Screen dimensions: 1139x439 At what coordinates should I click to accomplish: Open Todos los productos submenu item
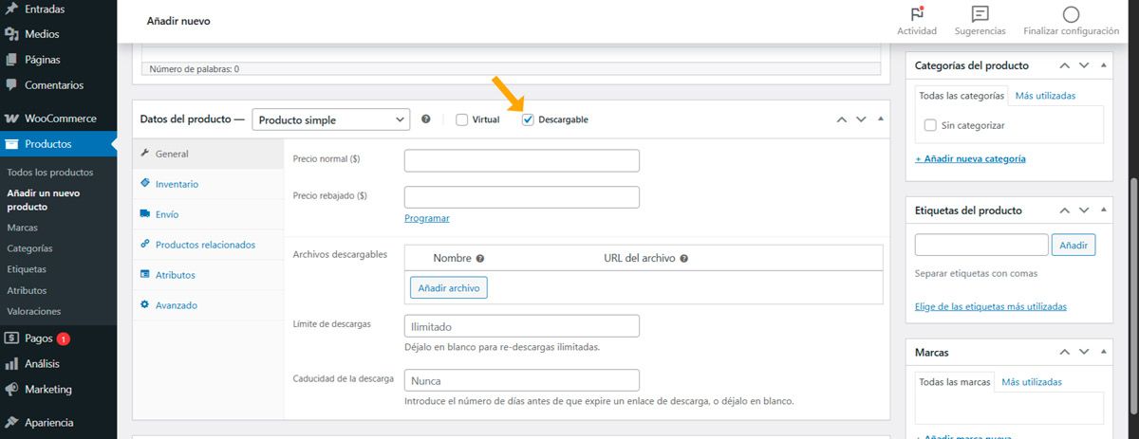point(50,173)
